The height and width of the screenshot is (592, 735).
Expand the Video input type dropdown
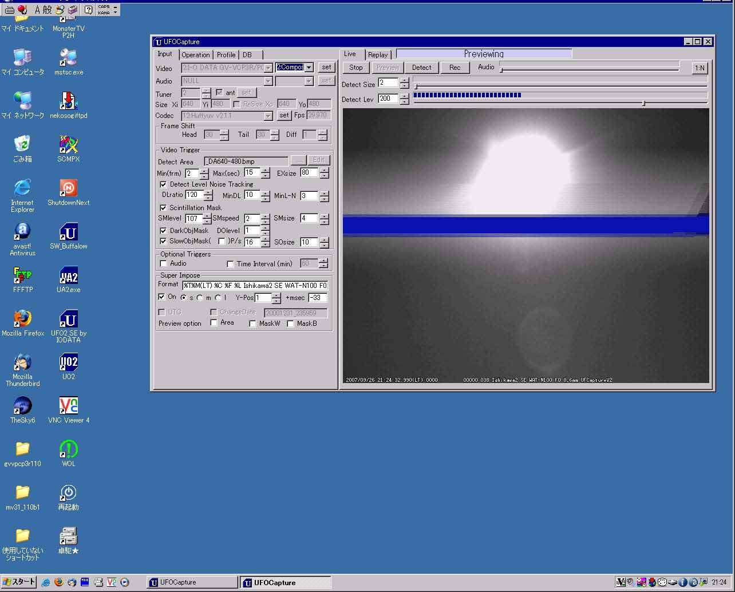click(x=309, y=68)
